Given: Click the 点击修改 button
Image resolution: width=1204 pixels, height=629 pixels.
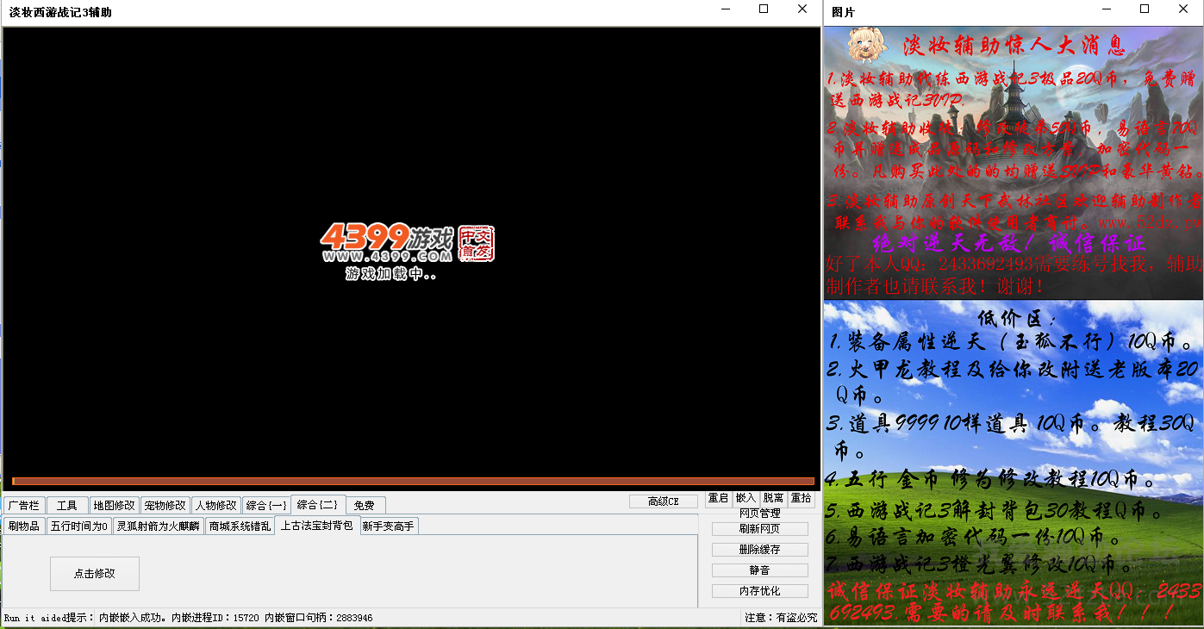Looking at the screenshot, I should [95, 573].
